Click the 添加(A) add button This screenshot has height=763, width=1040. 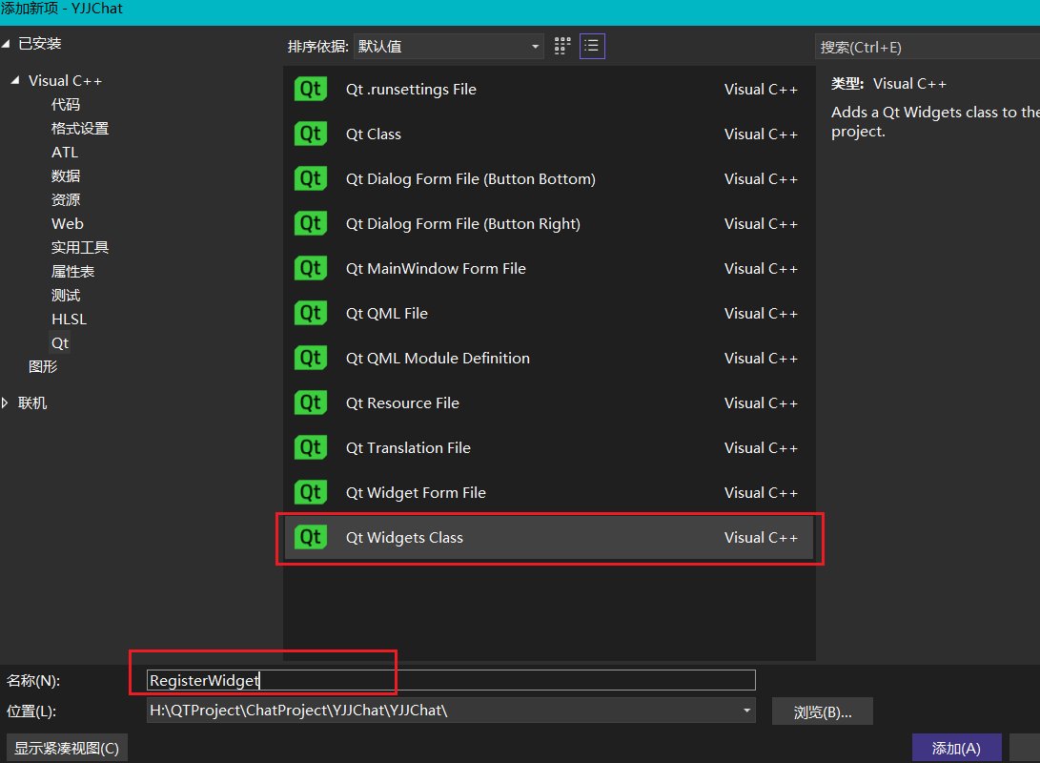[956, 749]
